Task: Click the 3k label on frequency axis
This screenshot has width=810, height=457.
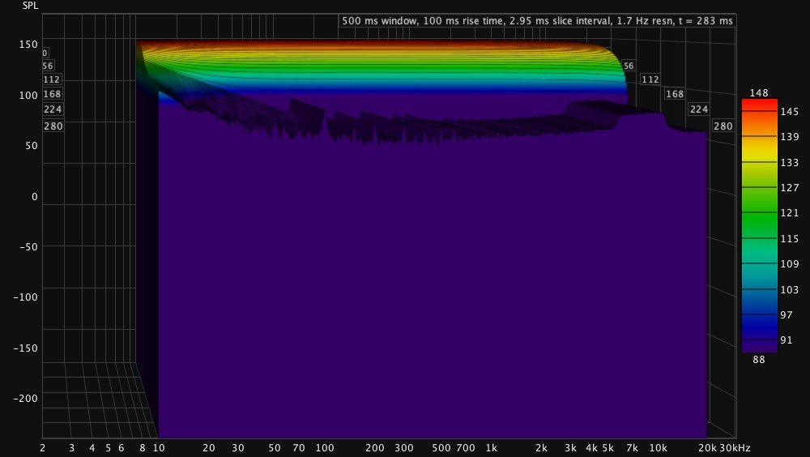Action: coord(570,448)
